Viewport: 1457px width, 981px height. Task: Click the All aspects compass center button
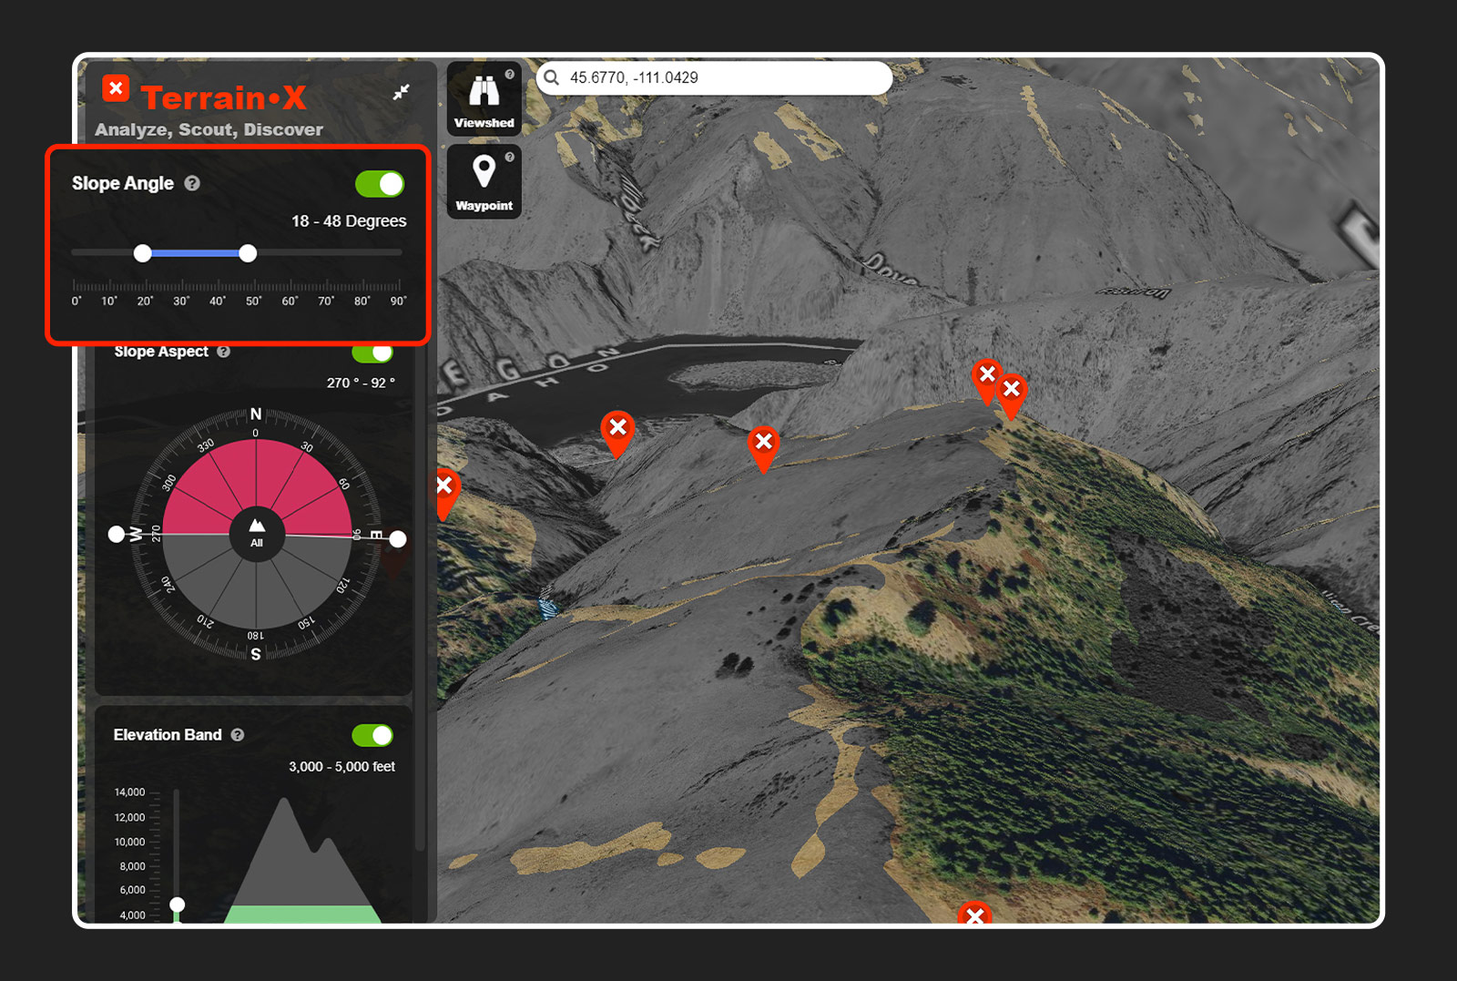point(257,531)
